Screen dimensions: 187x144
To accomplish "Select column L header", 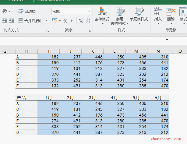I will (x=115, y=51).
